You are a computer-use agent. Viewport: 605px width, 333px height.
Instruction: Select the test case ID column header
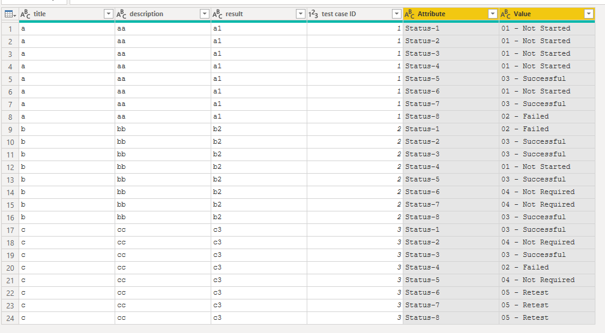(355, 14)
